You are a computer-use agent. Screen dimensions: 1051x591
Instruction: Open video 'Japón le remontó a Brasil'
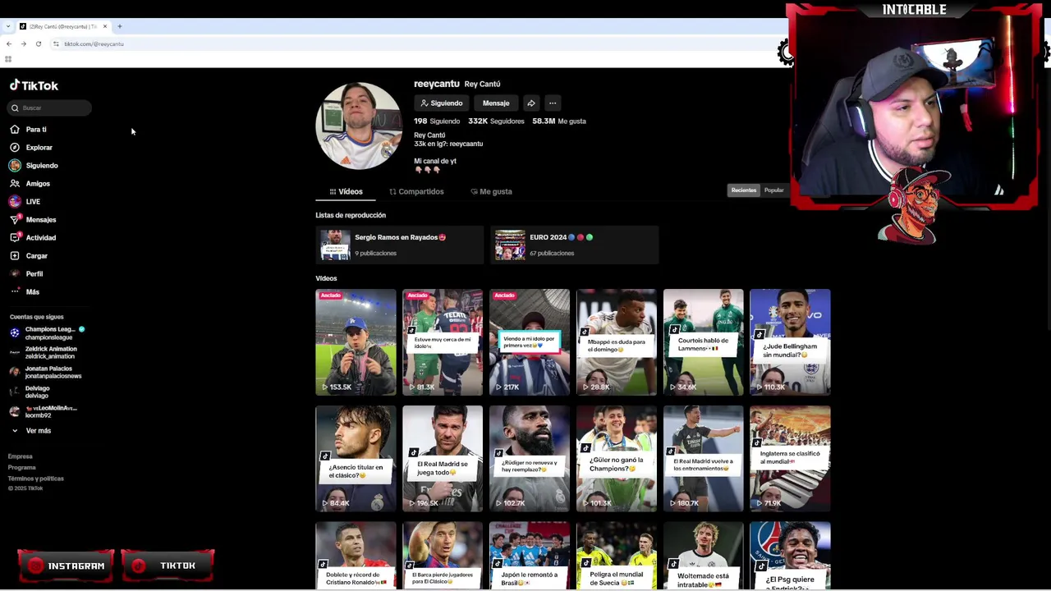[530, 556]
